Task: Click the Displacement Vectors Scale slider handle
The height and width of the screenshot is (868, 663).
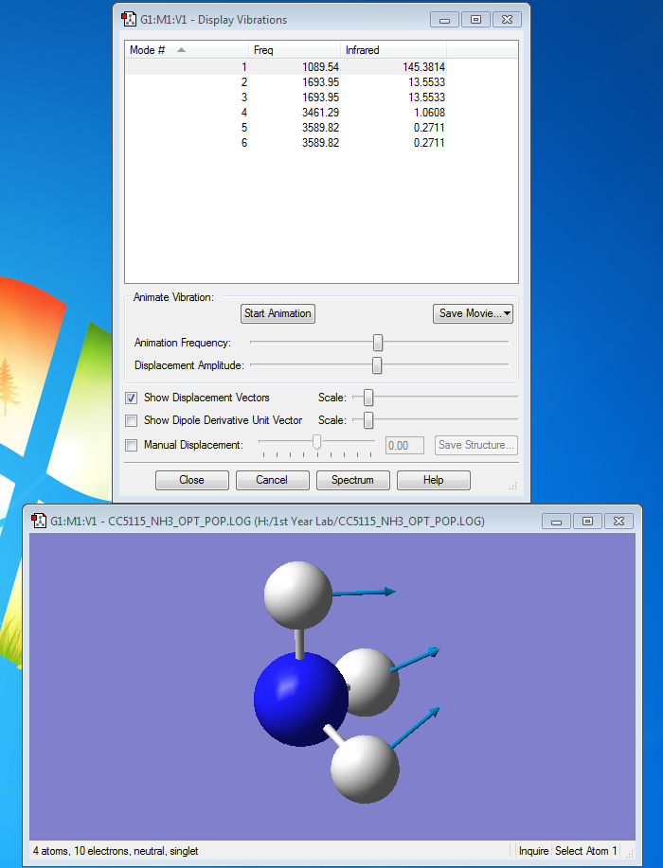Action: click(x=368, y=398)
